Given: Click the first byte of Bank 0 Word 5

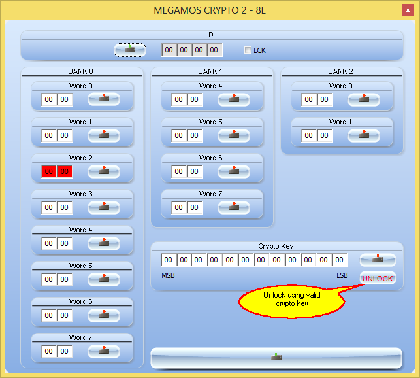Looking at the screenshot, I should coord(49,279).
